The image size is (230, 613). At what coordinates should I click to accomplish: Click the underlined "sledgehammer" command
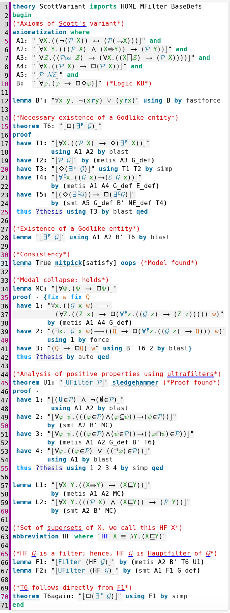[136, 383]
